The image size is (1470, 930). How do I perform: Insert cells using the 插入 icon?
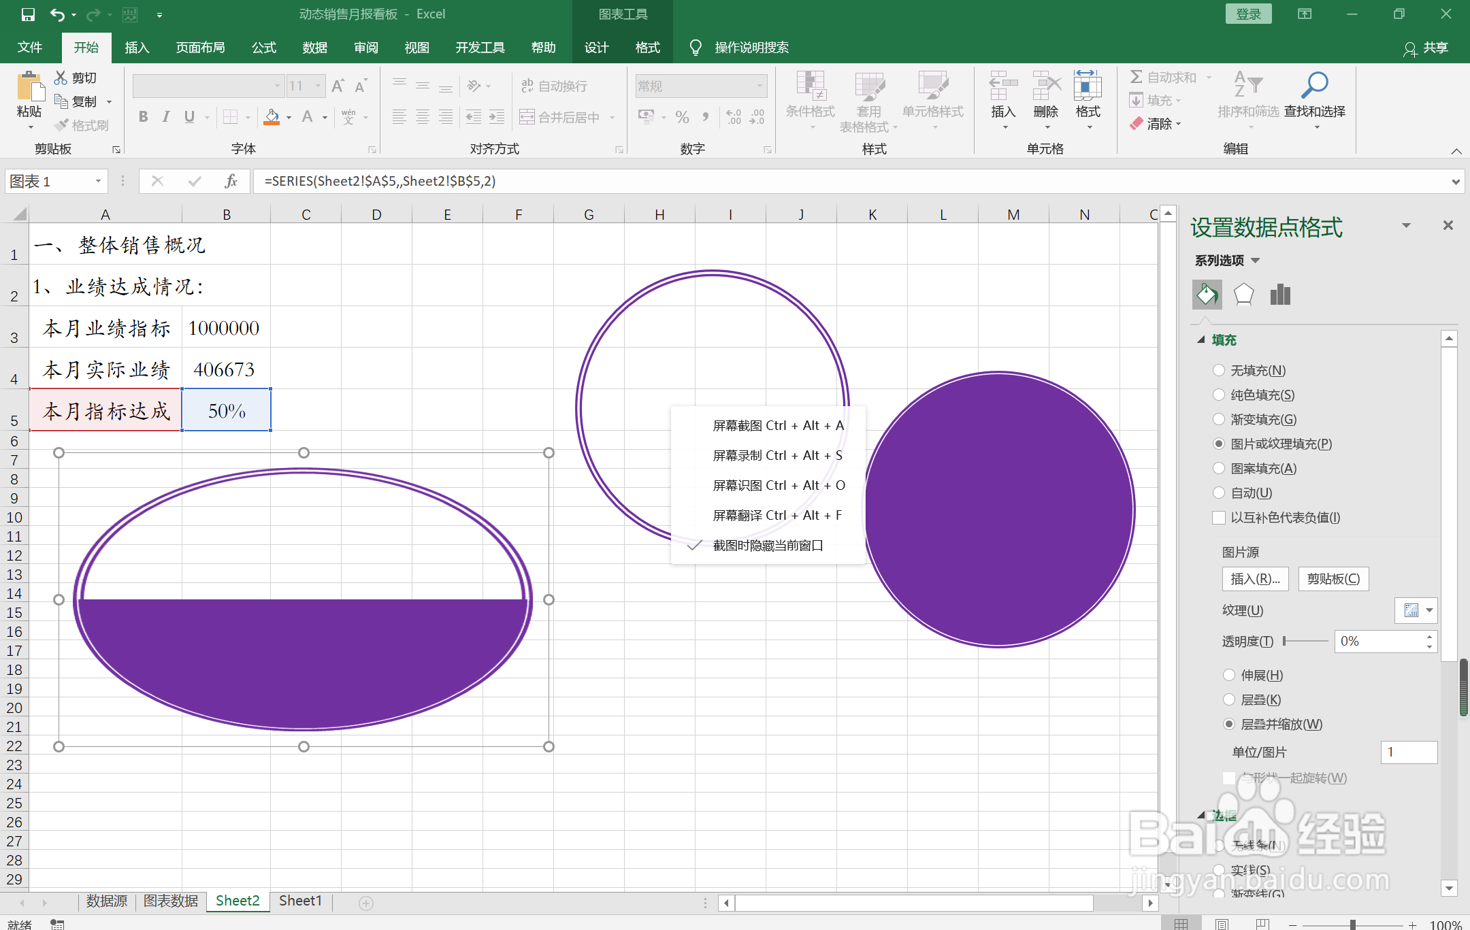pyautogui.click(x=1003, y=87)
